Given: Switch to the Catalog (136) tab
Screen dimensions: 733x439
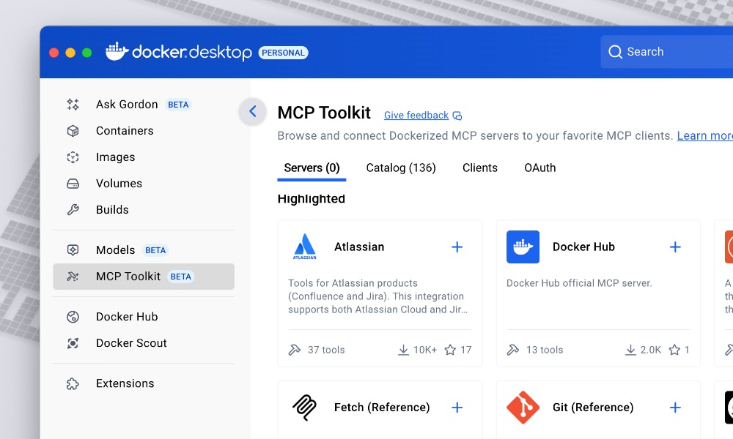Looking at the screenshot, I should (401, 168).
